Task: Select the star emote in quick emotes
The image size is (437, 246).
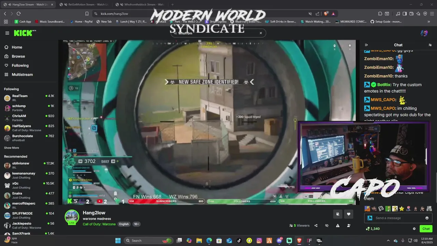Action: [x=401, y=208]
